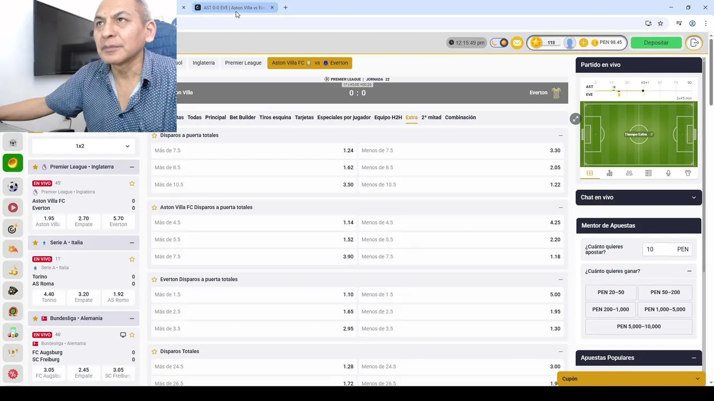Image resolution: width=714 pixels, height=401 pixels.
Task: Open the percent promotions sidebar icon
Action: pyautogui.click(x=13, y=374)
